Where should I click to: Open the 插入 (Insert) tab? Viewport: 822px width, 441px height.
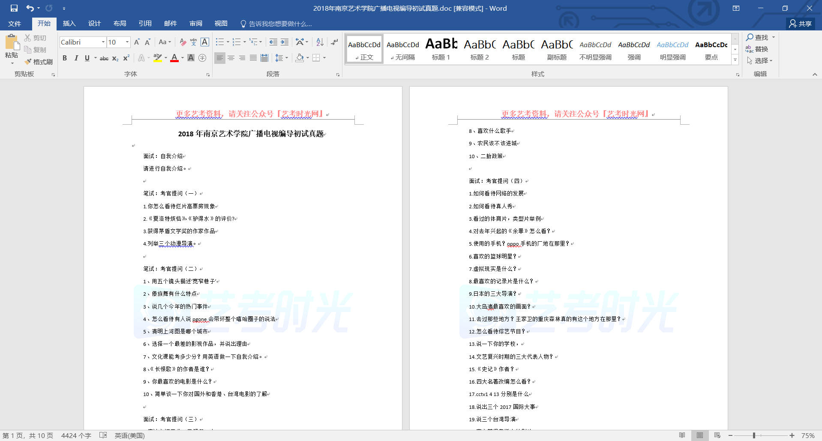click(x=69, y=24)
